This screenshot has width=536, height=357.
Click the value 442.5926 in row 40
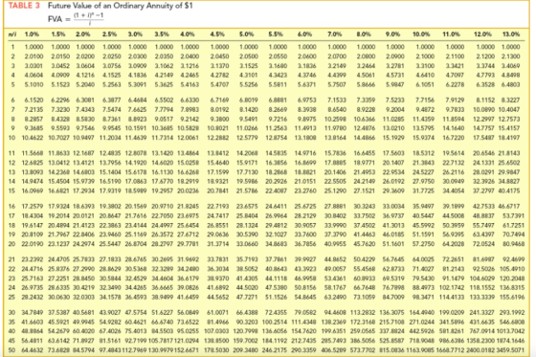coord(422,331)
